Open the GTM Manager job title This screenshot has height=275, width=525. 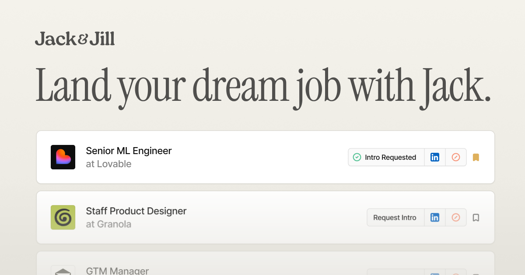tap(117, 271)
